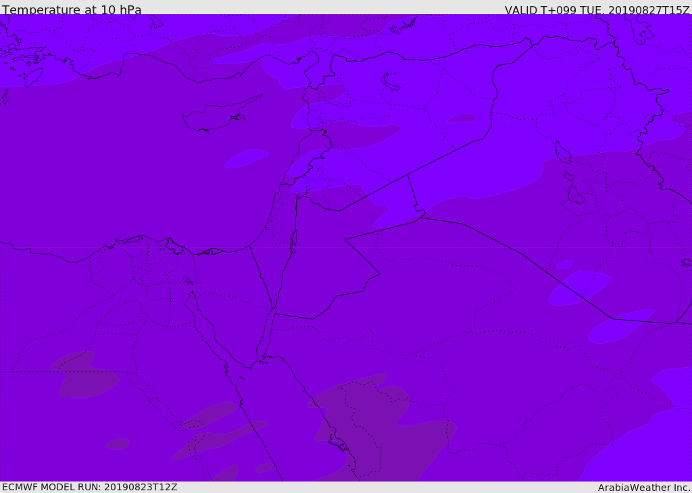Click the 'ECMWF MODEL RUN: 20190823T12Z' footer text

point(90,487)
